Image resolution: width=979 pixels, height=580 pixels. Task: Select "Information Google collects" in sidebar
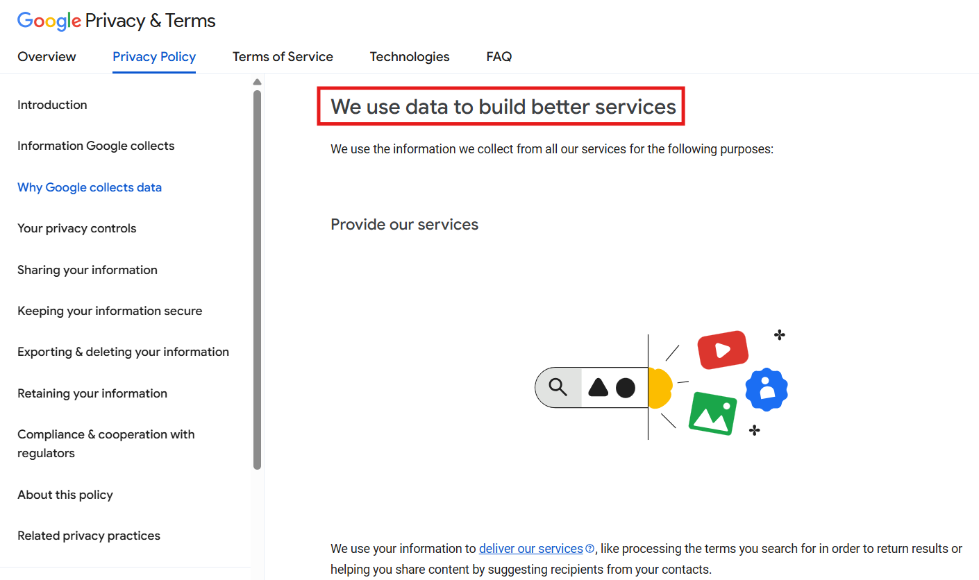pos(96,145)
